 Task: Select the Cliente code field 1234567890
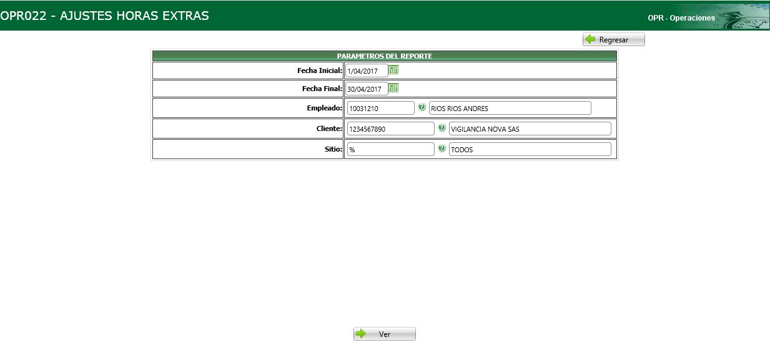pyautogui.click(x=390, y=129)
